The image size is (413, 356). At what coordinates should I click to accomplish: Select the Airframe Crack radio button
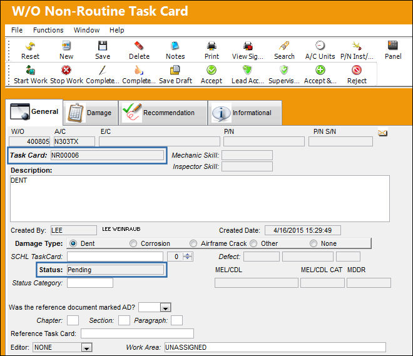click(x=193, y=243)
